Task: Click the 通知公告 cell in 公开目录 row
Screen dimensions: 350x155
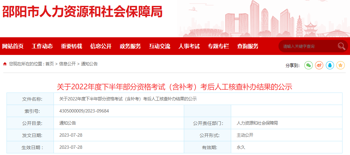Action: [68, 123]
